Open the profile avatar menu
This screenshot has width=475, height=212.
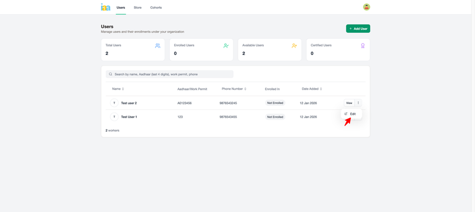coord(366,7)
